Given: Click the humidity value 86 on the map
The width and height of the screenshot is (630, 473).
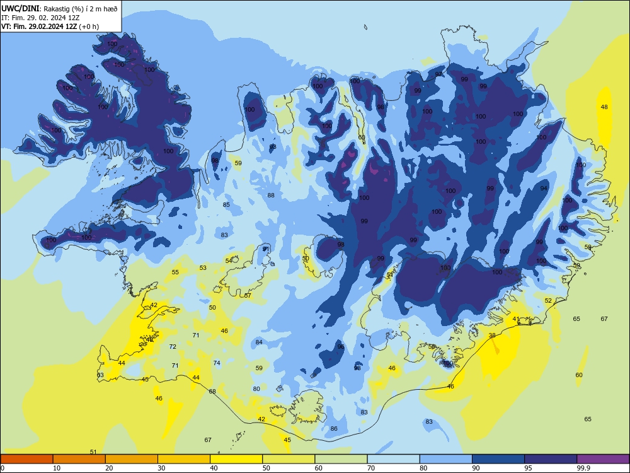Looking at the screenshot, I should tap(334, 429).
